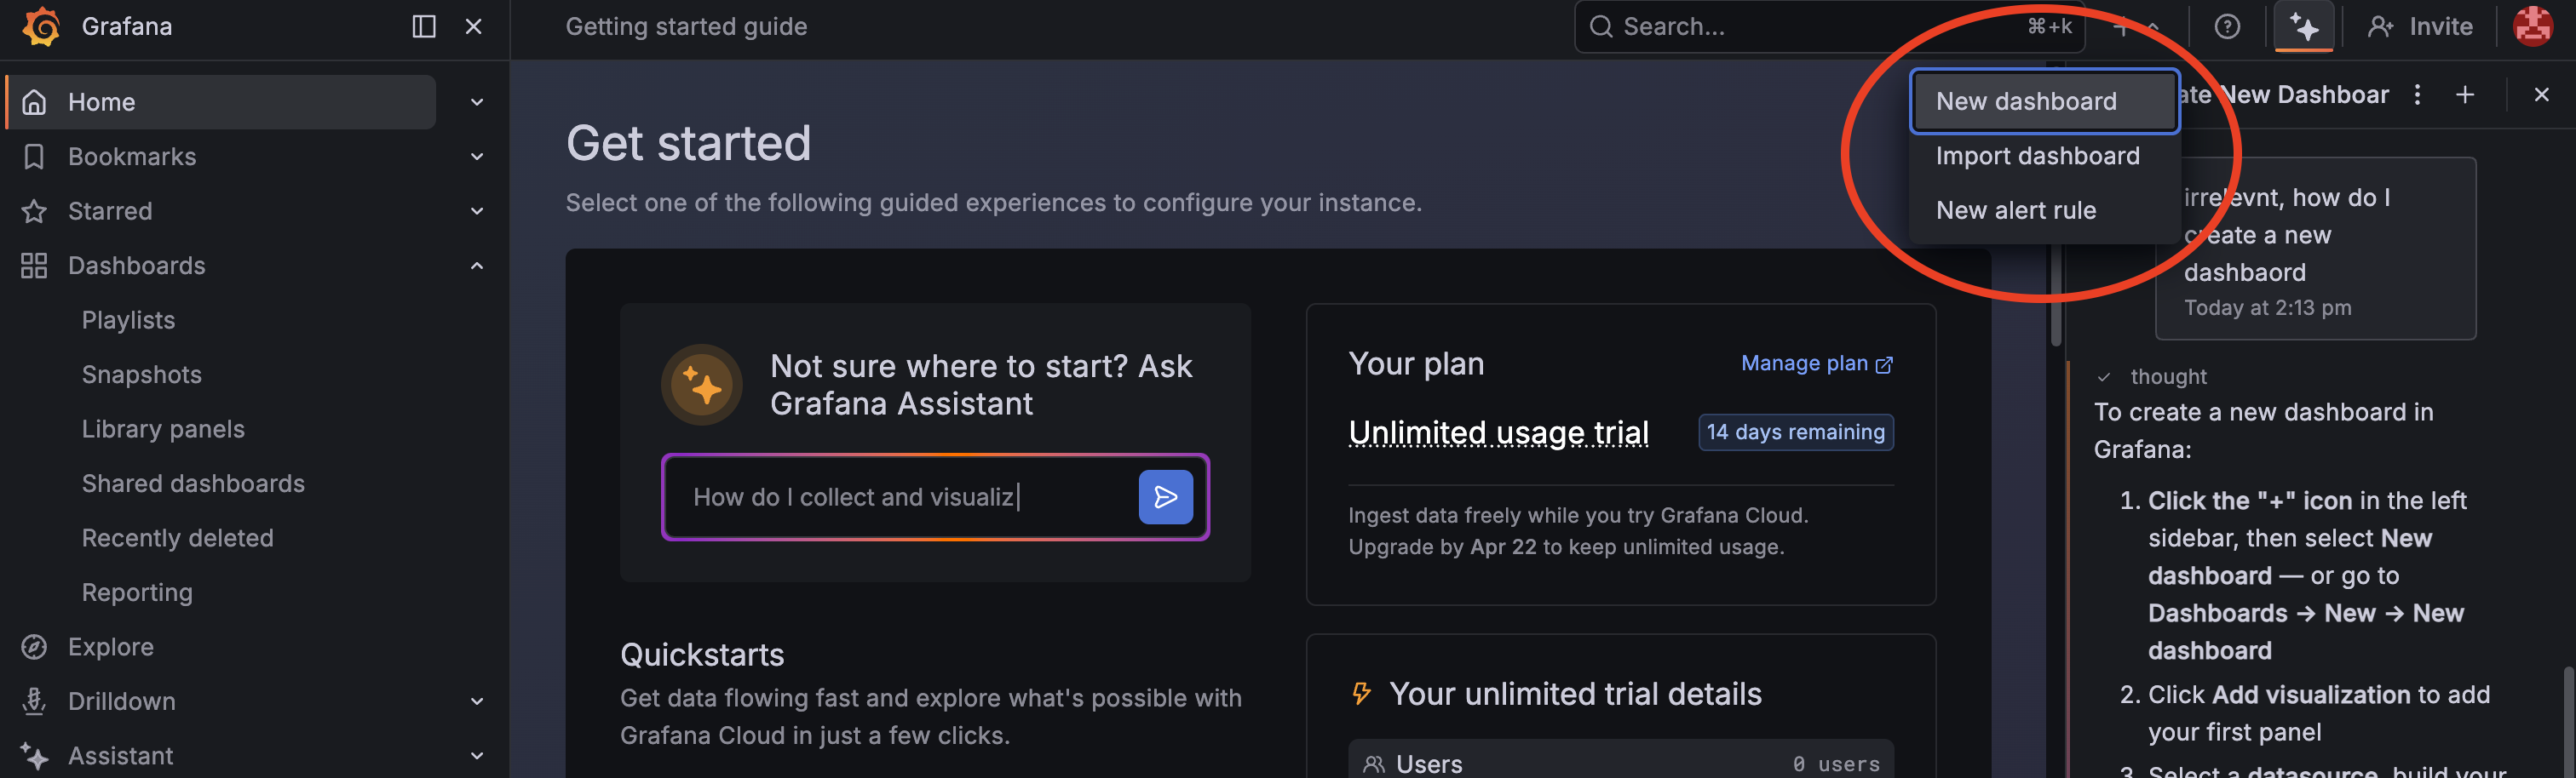
Task: Open the help question mark icon
Action: pos(2227,26)
